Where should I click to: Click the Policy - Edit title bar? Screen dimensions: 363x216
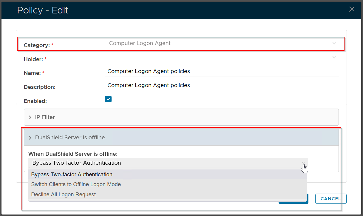coord(179,10)
